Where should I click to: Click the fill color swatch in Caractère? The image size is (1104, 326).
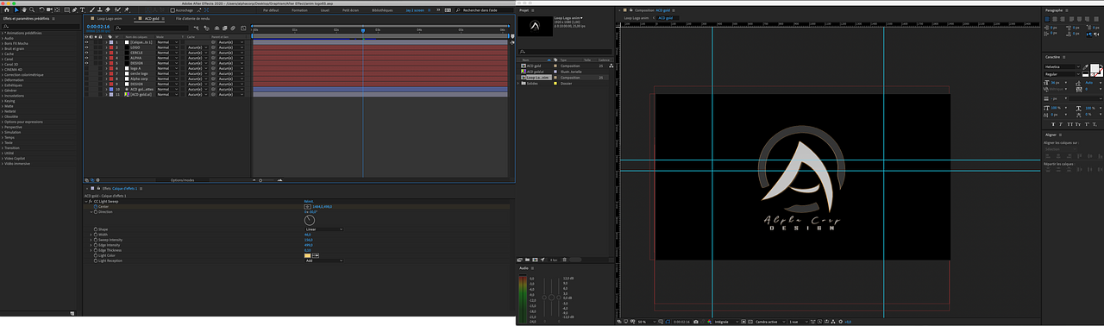[x=1095, y=68]
